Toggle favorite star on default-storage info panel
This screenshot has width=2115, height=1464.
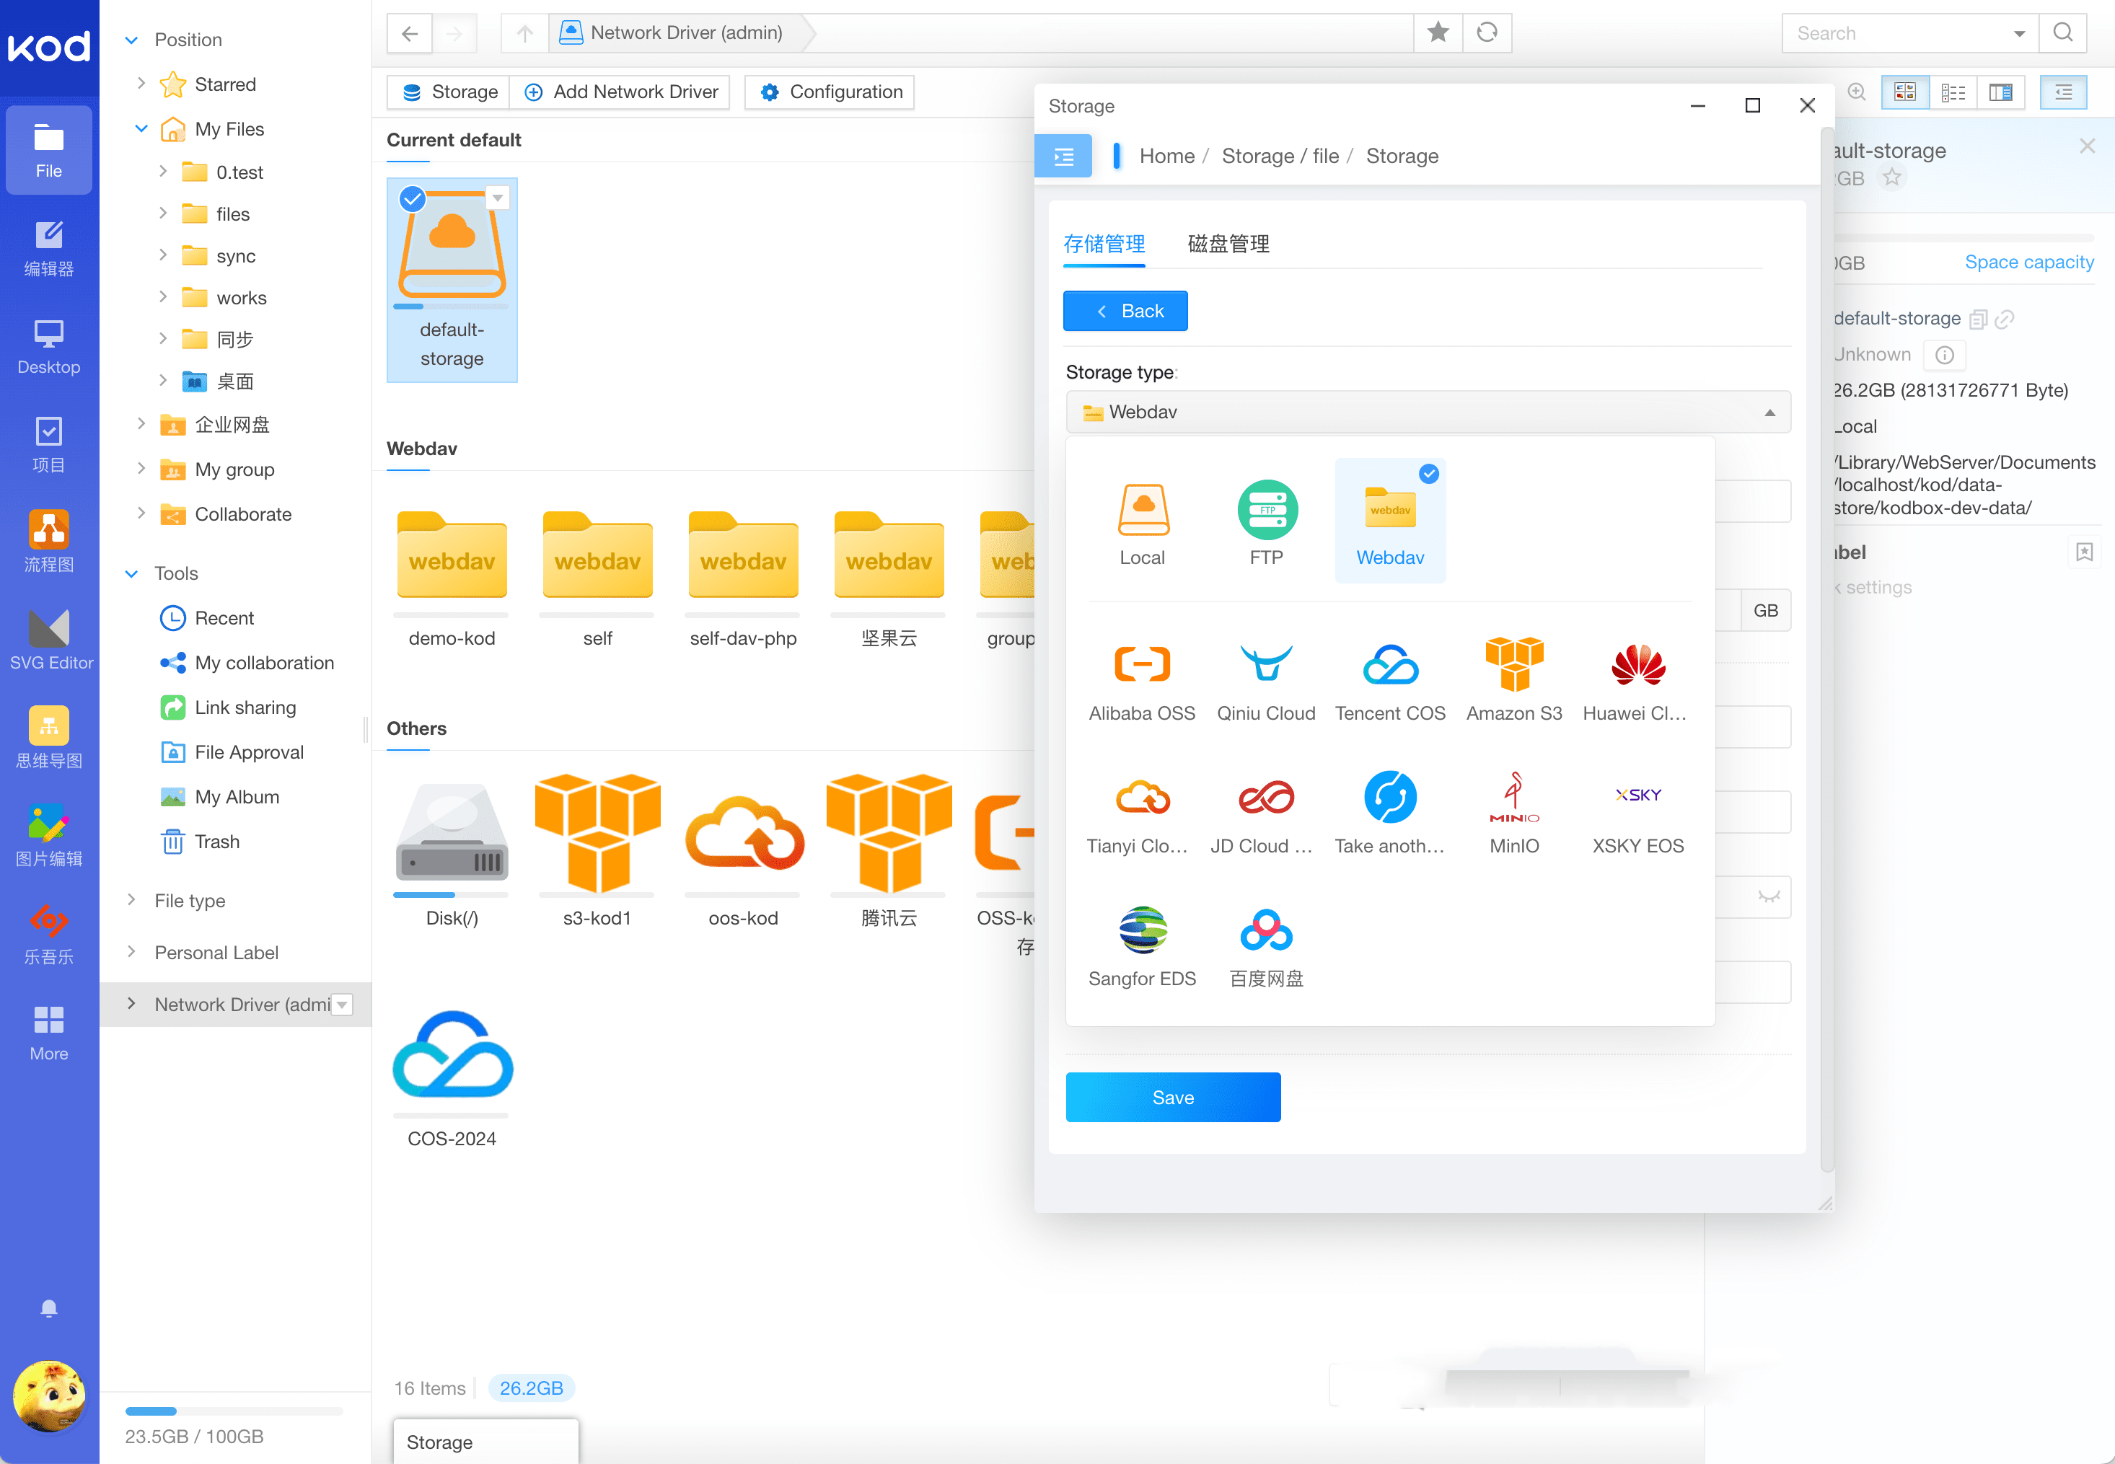click(x=1892, y=177)
